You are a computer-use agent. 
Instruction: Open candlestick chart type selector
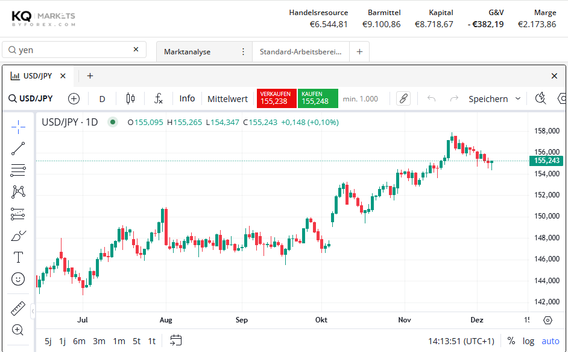[130, 99]
